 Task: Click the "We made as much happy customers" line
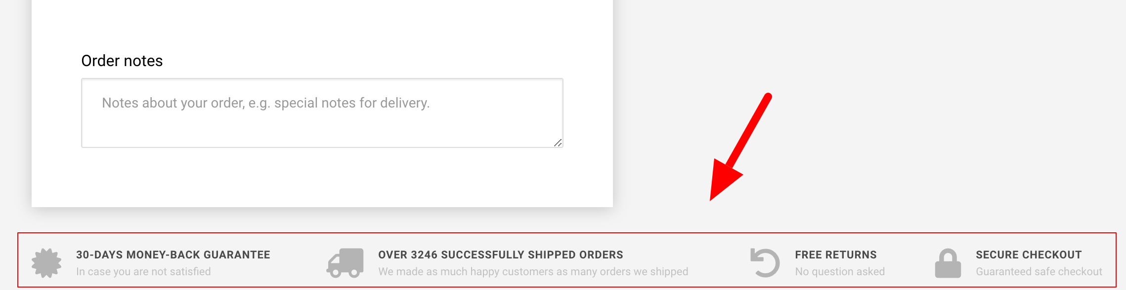tap(533, 272)
